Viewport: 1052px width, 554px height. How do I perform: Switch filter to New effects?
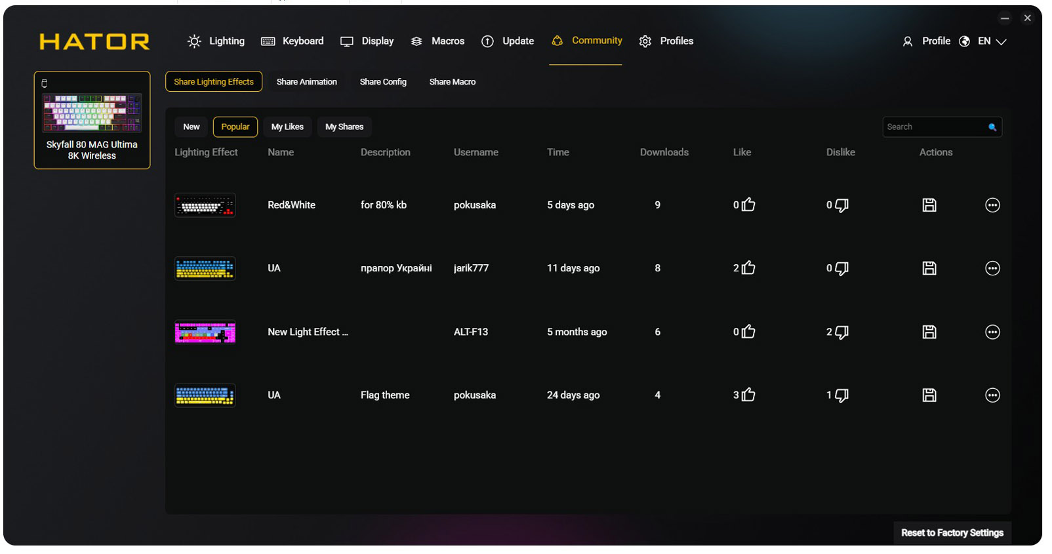[192, 127]
